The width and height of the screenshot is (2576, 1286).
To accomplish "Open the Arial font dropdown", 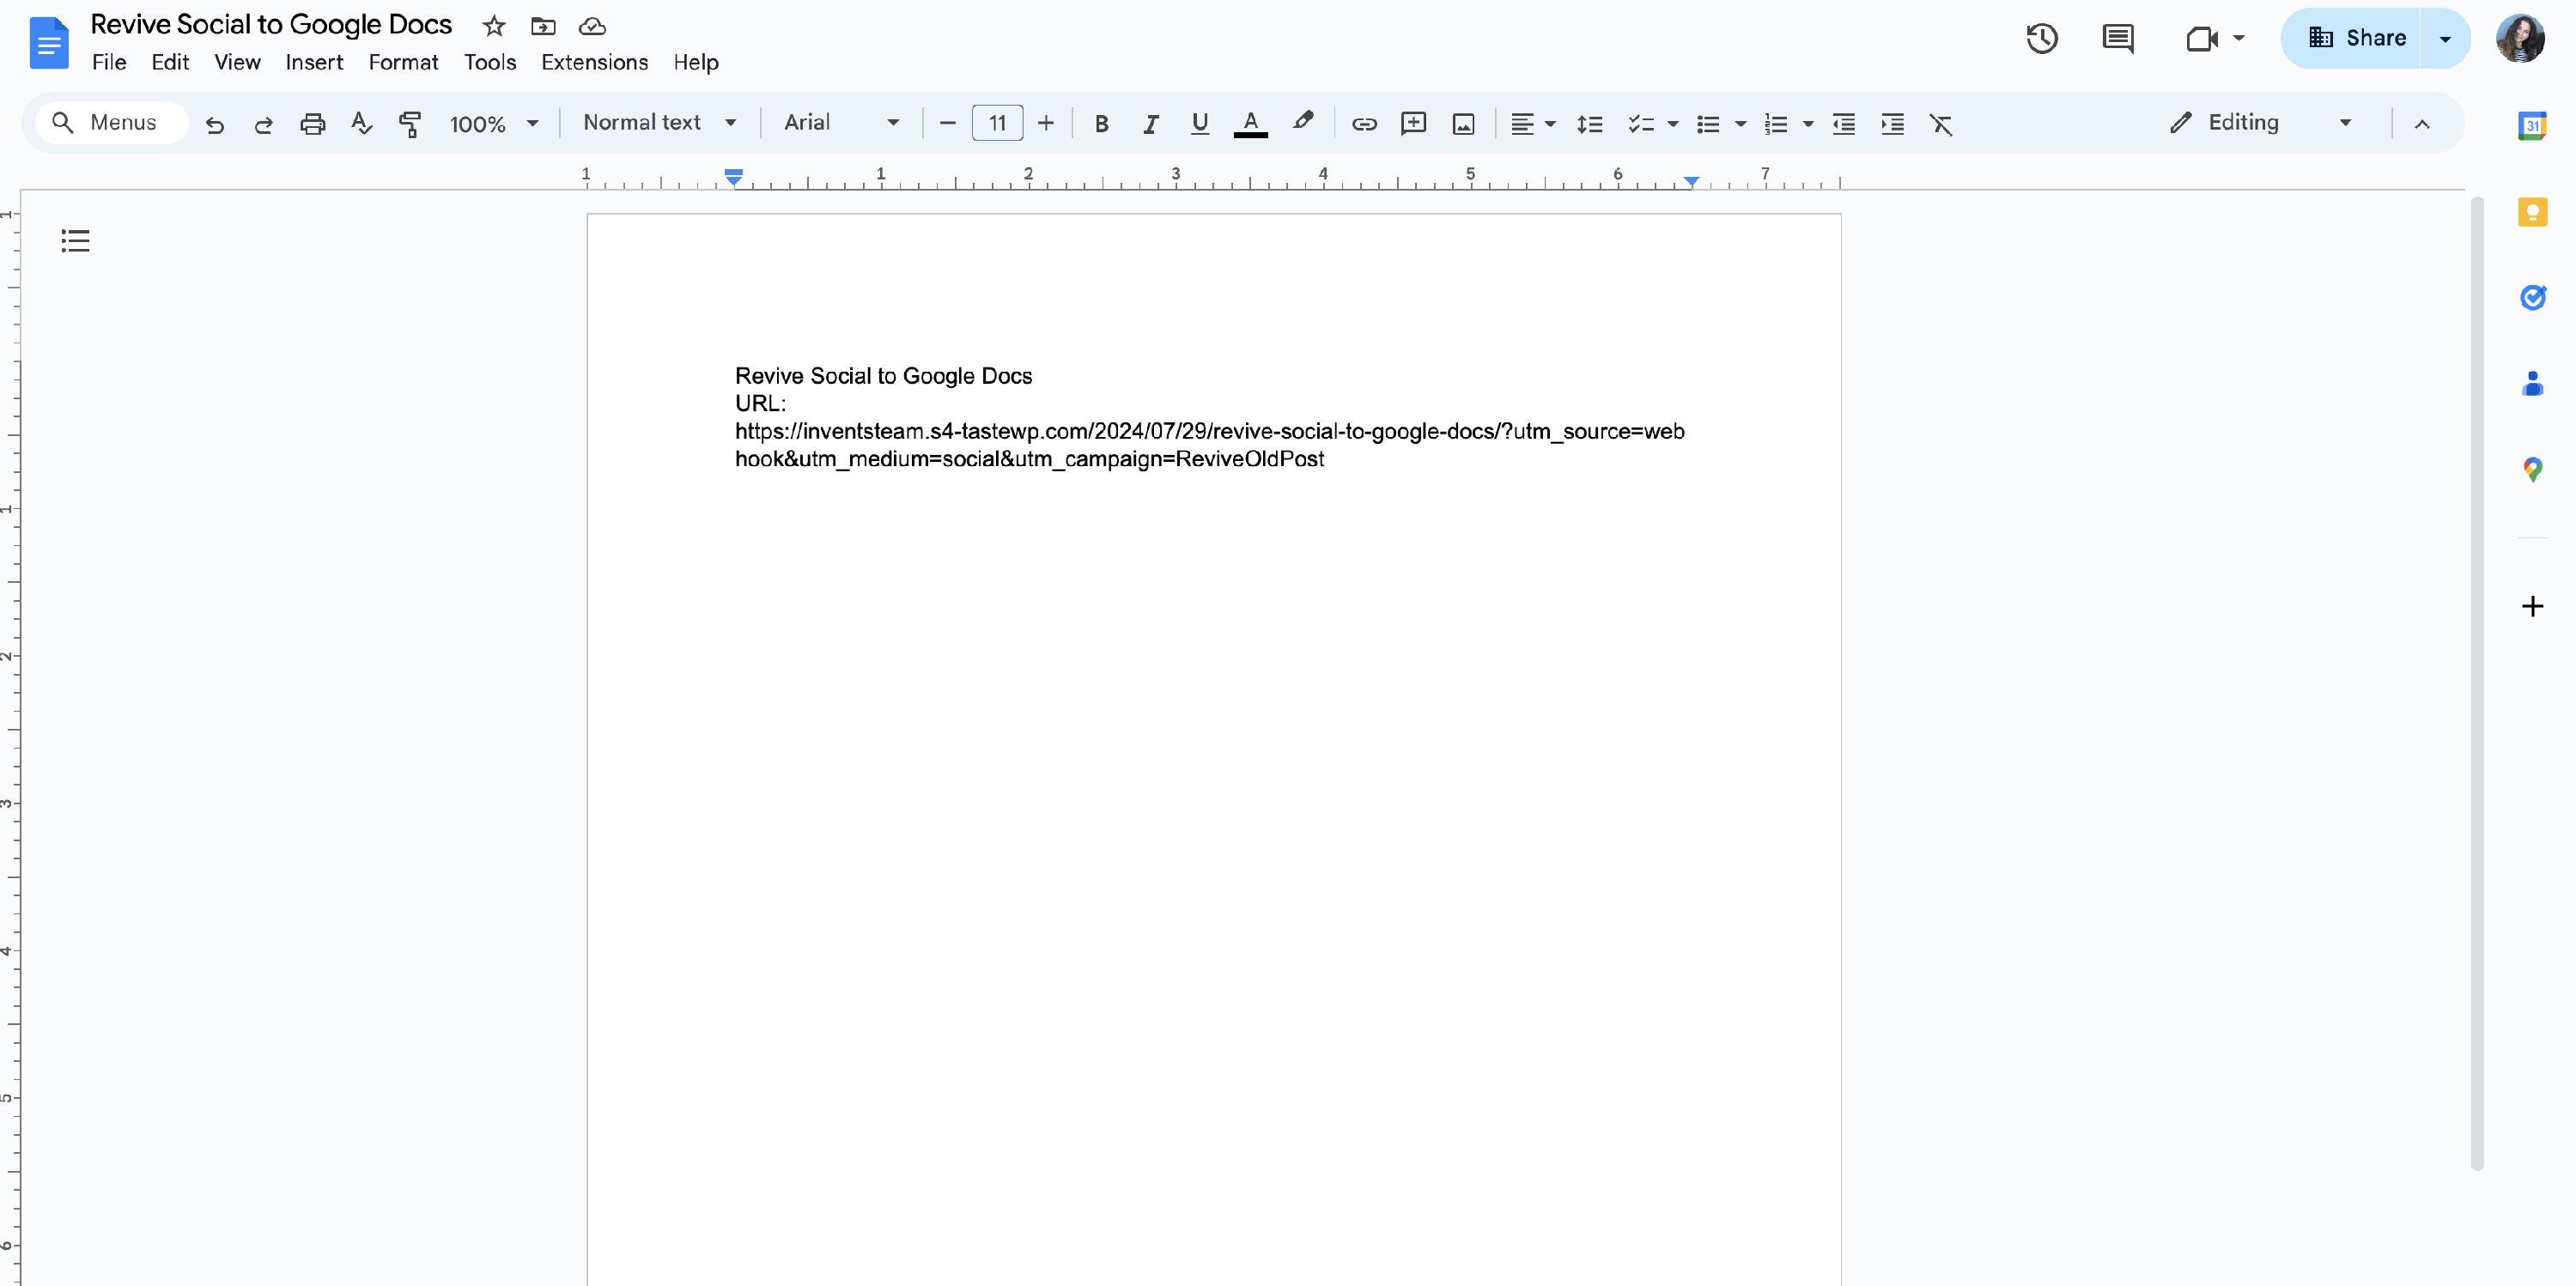I will point(841,123).
